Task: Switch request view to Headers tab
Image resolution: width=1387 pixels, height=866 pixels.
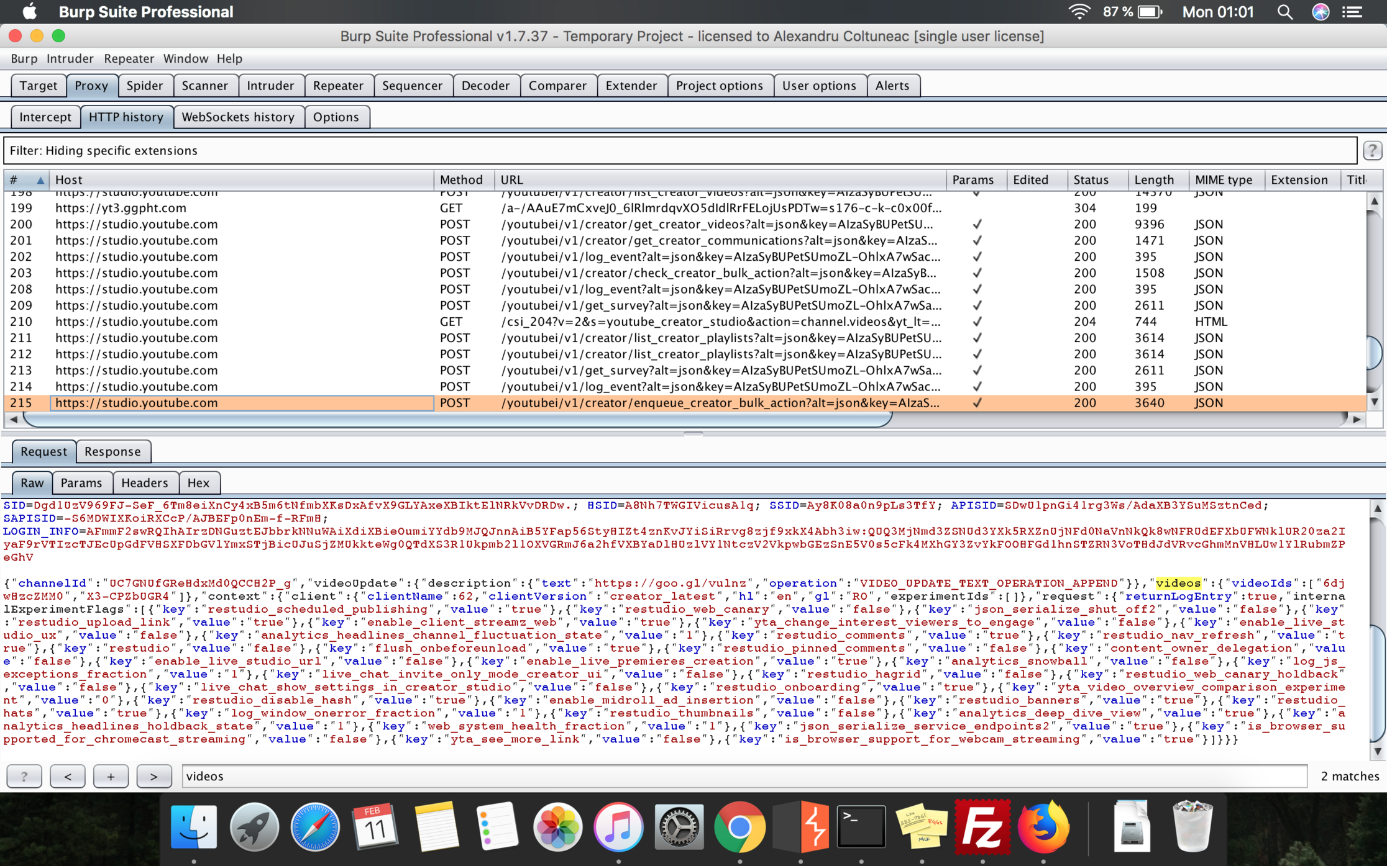Action: (145, 482)
